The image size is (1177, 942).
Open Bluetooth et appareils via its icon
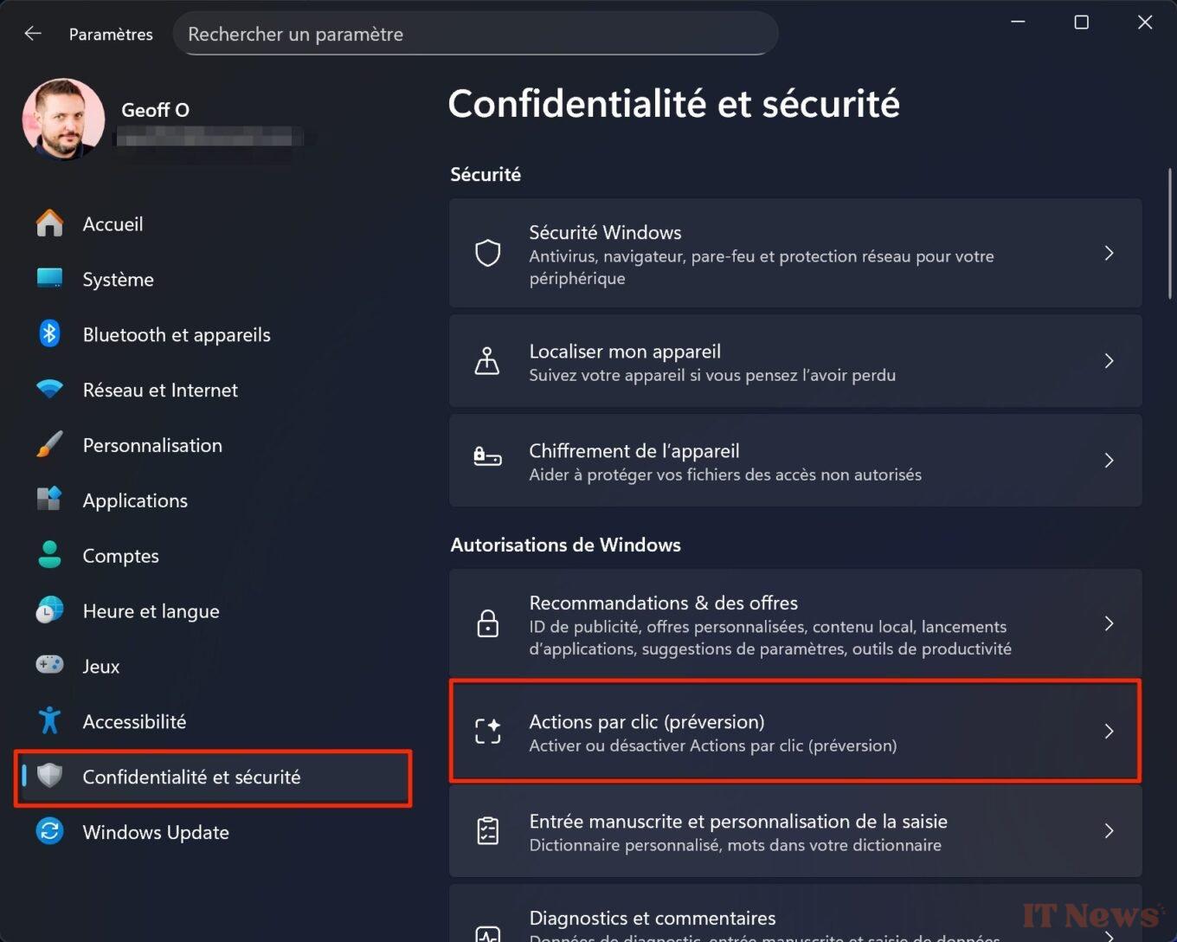pyautogui.click(x=49, y=333)
